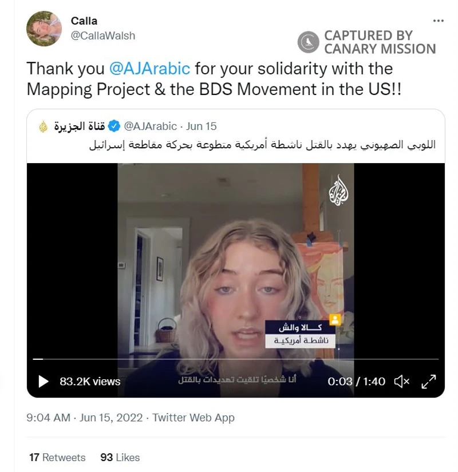Image resolution: width=458 pixels, height=472 pixels.
Task: Seek along the video progress bar
Action: [x=236, y=359]
